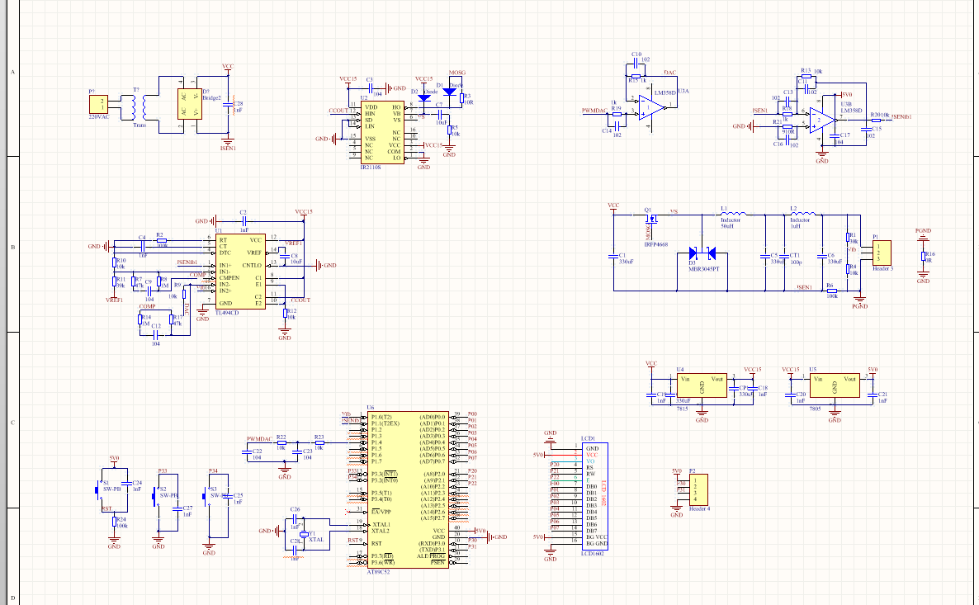Image resolution: width=979 pixels, height=605 pixels.
Task: Select capacitor C1 330uF
Action: [x=613, y=256]
